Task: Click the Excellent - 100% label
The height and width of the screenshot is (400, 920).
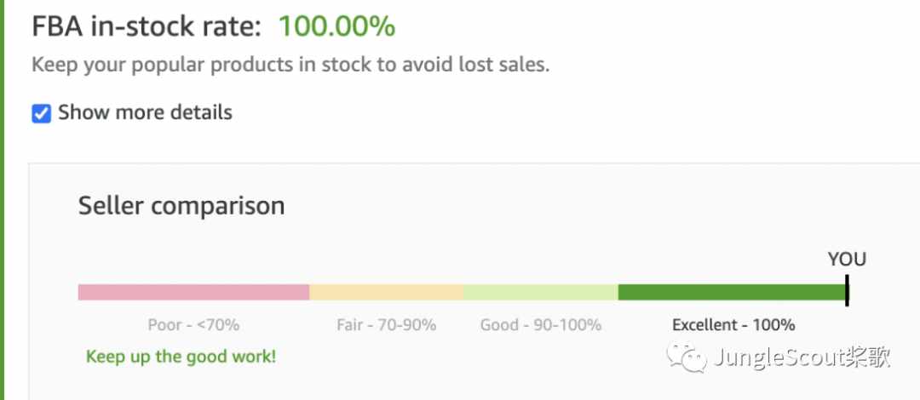Action: tap(733, 325)
